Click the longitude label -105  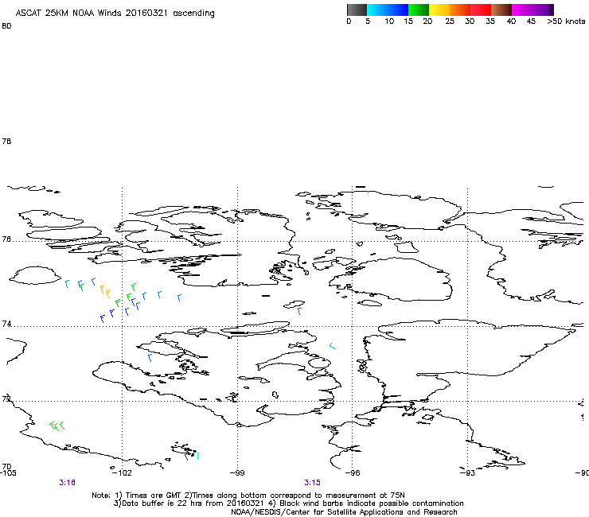tap(8, 473)
